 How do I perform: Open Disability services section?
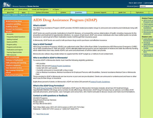(17, 26)
